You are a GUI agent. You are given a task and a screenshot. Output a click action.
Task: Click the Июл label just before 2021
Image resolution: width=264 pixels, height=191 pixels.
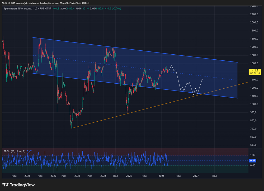14,176
